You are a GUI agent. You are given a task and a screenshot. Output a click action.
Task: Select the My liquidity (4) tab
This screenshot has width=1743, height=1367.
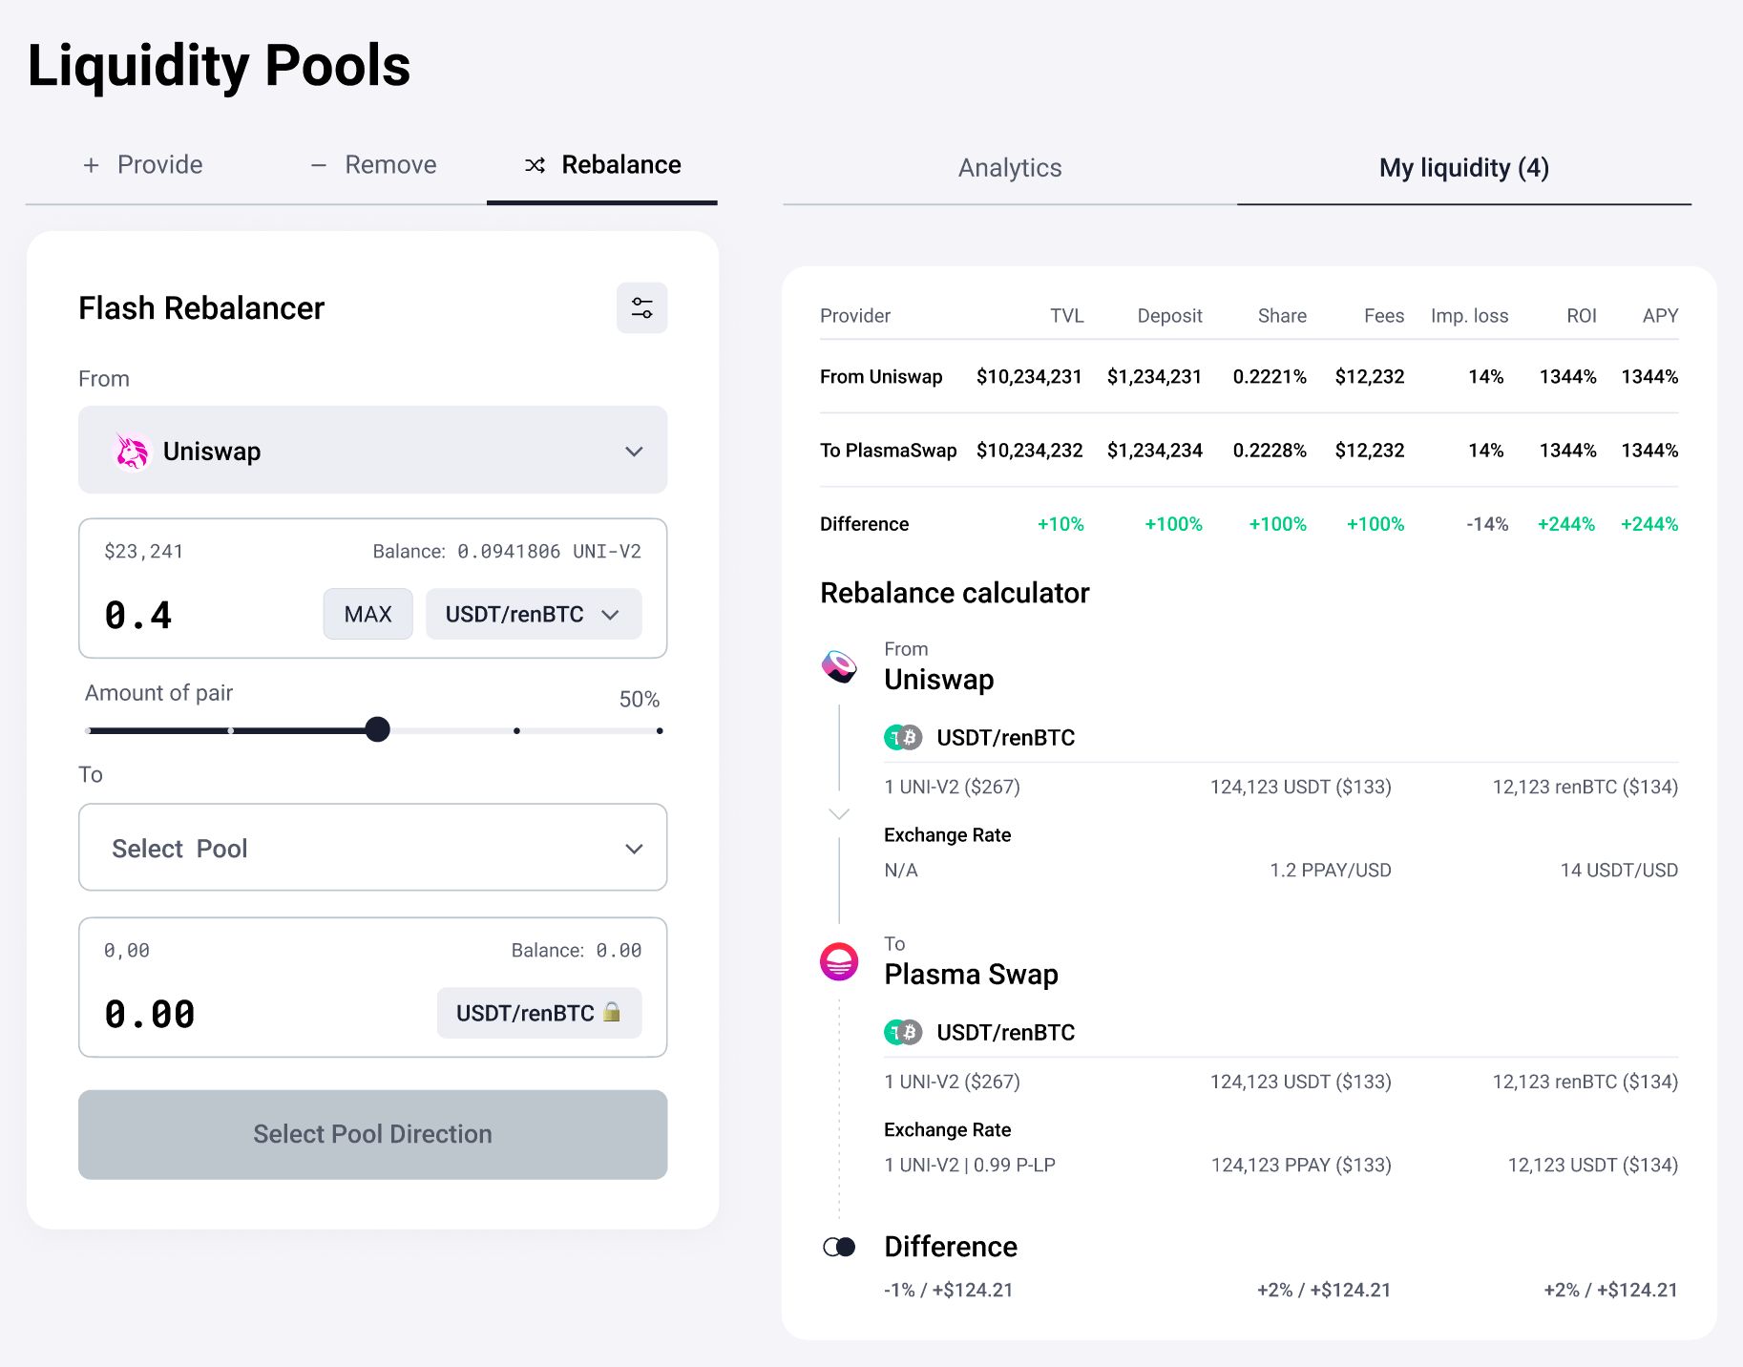1462,168
